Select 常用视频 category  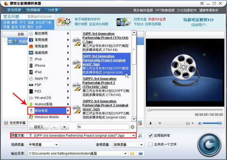point(49,40)
